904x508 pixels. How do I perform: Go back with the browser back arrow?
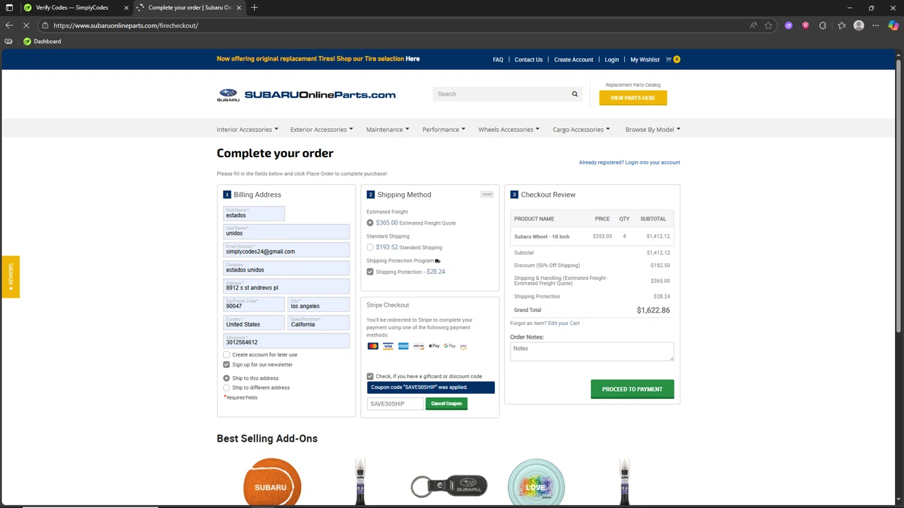(x=9, y=25)
